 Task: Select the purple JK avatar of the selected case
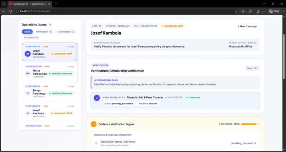coord(28,54)
